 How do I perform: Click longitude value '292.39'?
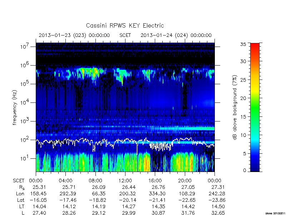tap(68, 193)
